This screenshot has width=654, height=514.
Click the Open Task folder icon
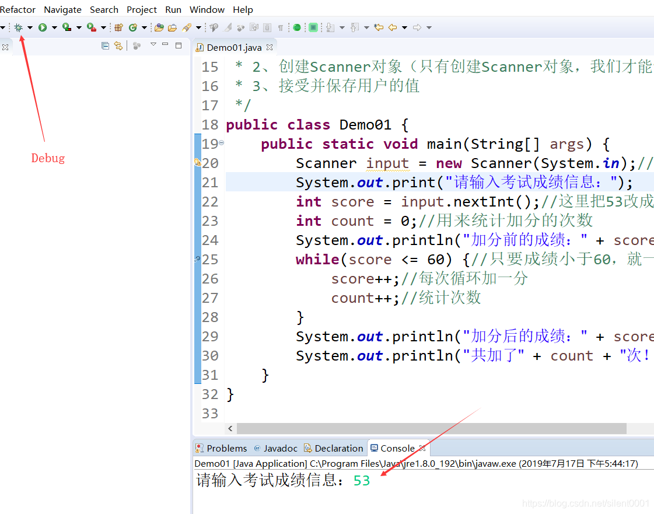[172, 27]
